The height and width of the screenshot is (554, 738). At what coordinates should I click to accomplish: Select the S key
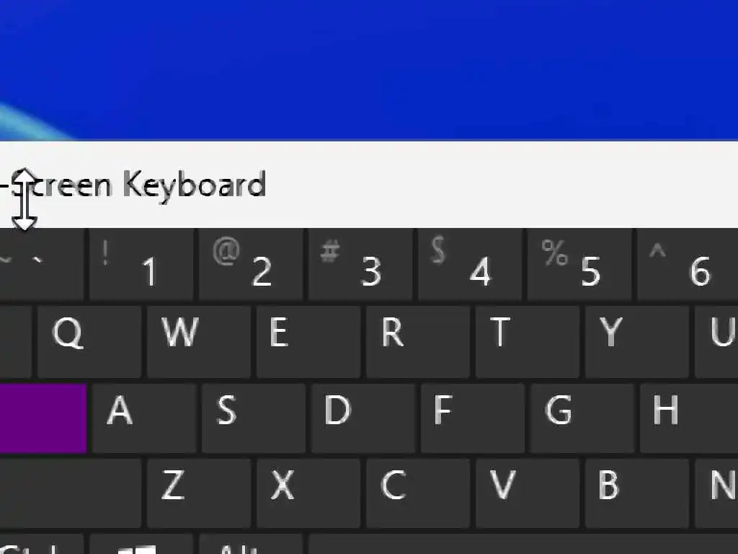pos(254,418)
